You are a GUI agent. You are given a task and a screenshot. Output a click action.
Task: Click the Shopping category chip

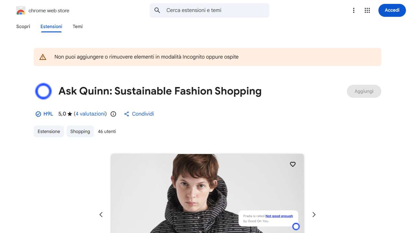coord(80,131)
